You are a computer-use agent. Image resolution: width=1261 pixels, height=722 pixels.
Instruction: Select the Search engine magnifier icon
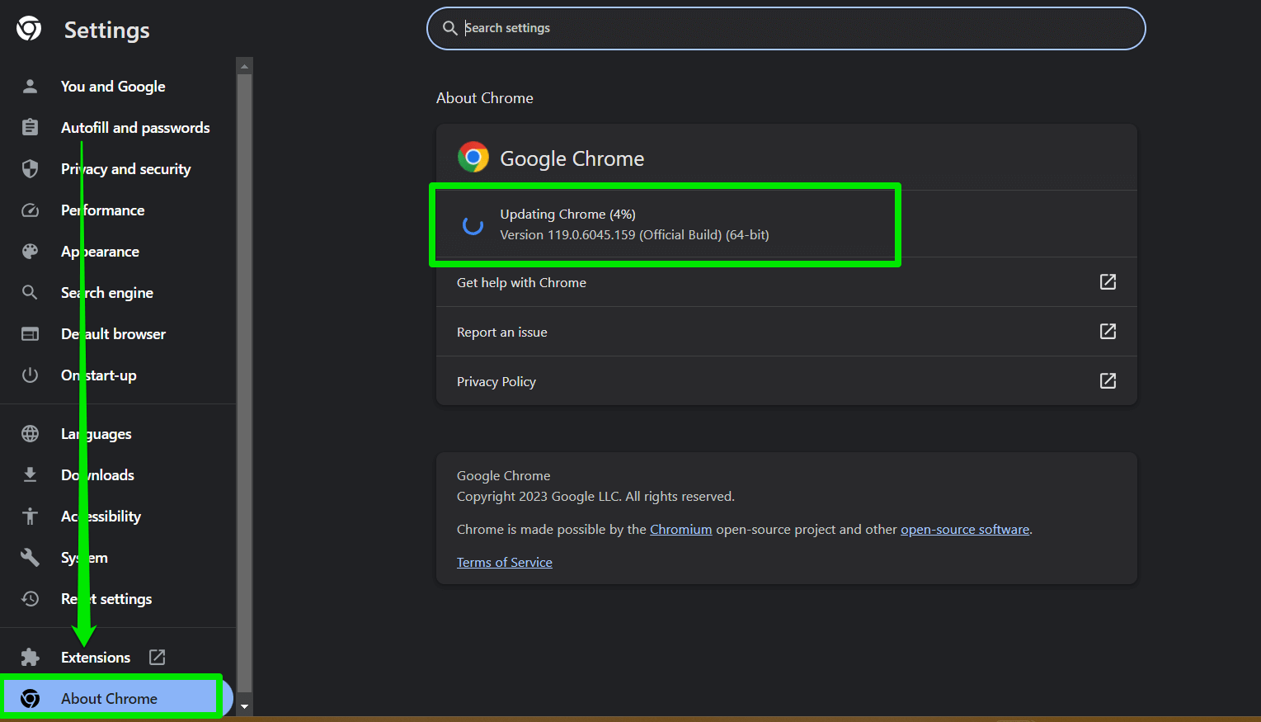[x=30, y=292]
